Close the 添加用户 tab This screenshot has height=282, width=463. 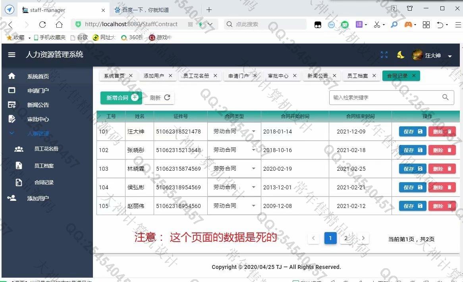pos(170,76)
